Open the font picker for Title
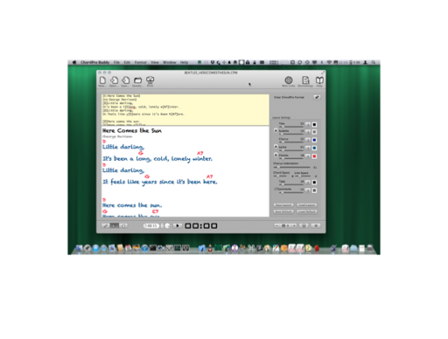 (x=308, y=124)
